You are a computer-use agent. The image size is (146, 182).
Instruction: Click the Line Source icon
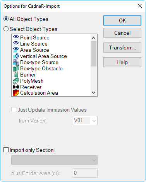(x=16, y=44)
